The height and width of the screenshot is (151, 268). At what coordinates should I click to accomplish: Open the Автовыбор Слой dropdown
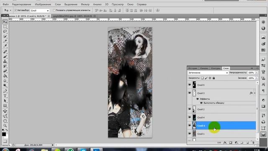(40, 10)
